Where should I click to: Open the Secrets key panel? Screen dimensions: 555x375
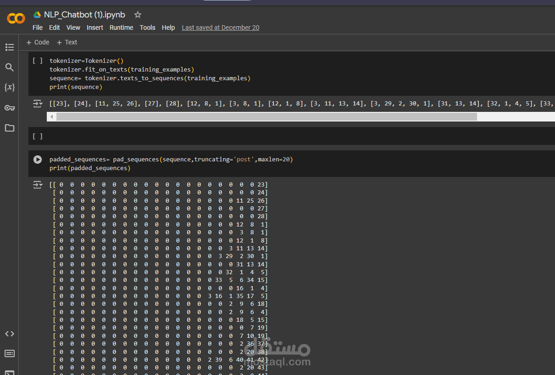coord(10,108)
